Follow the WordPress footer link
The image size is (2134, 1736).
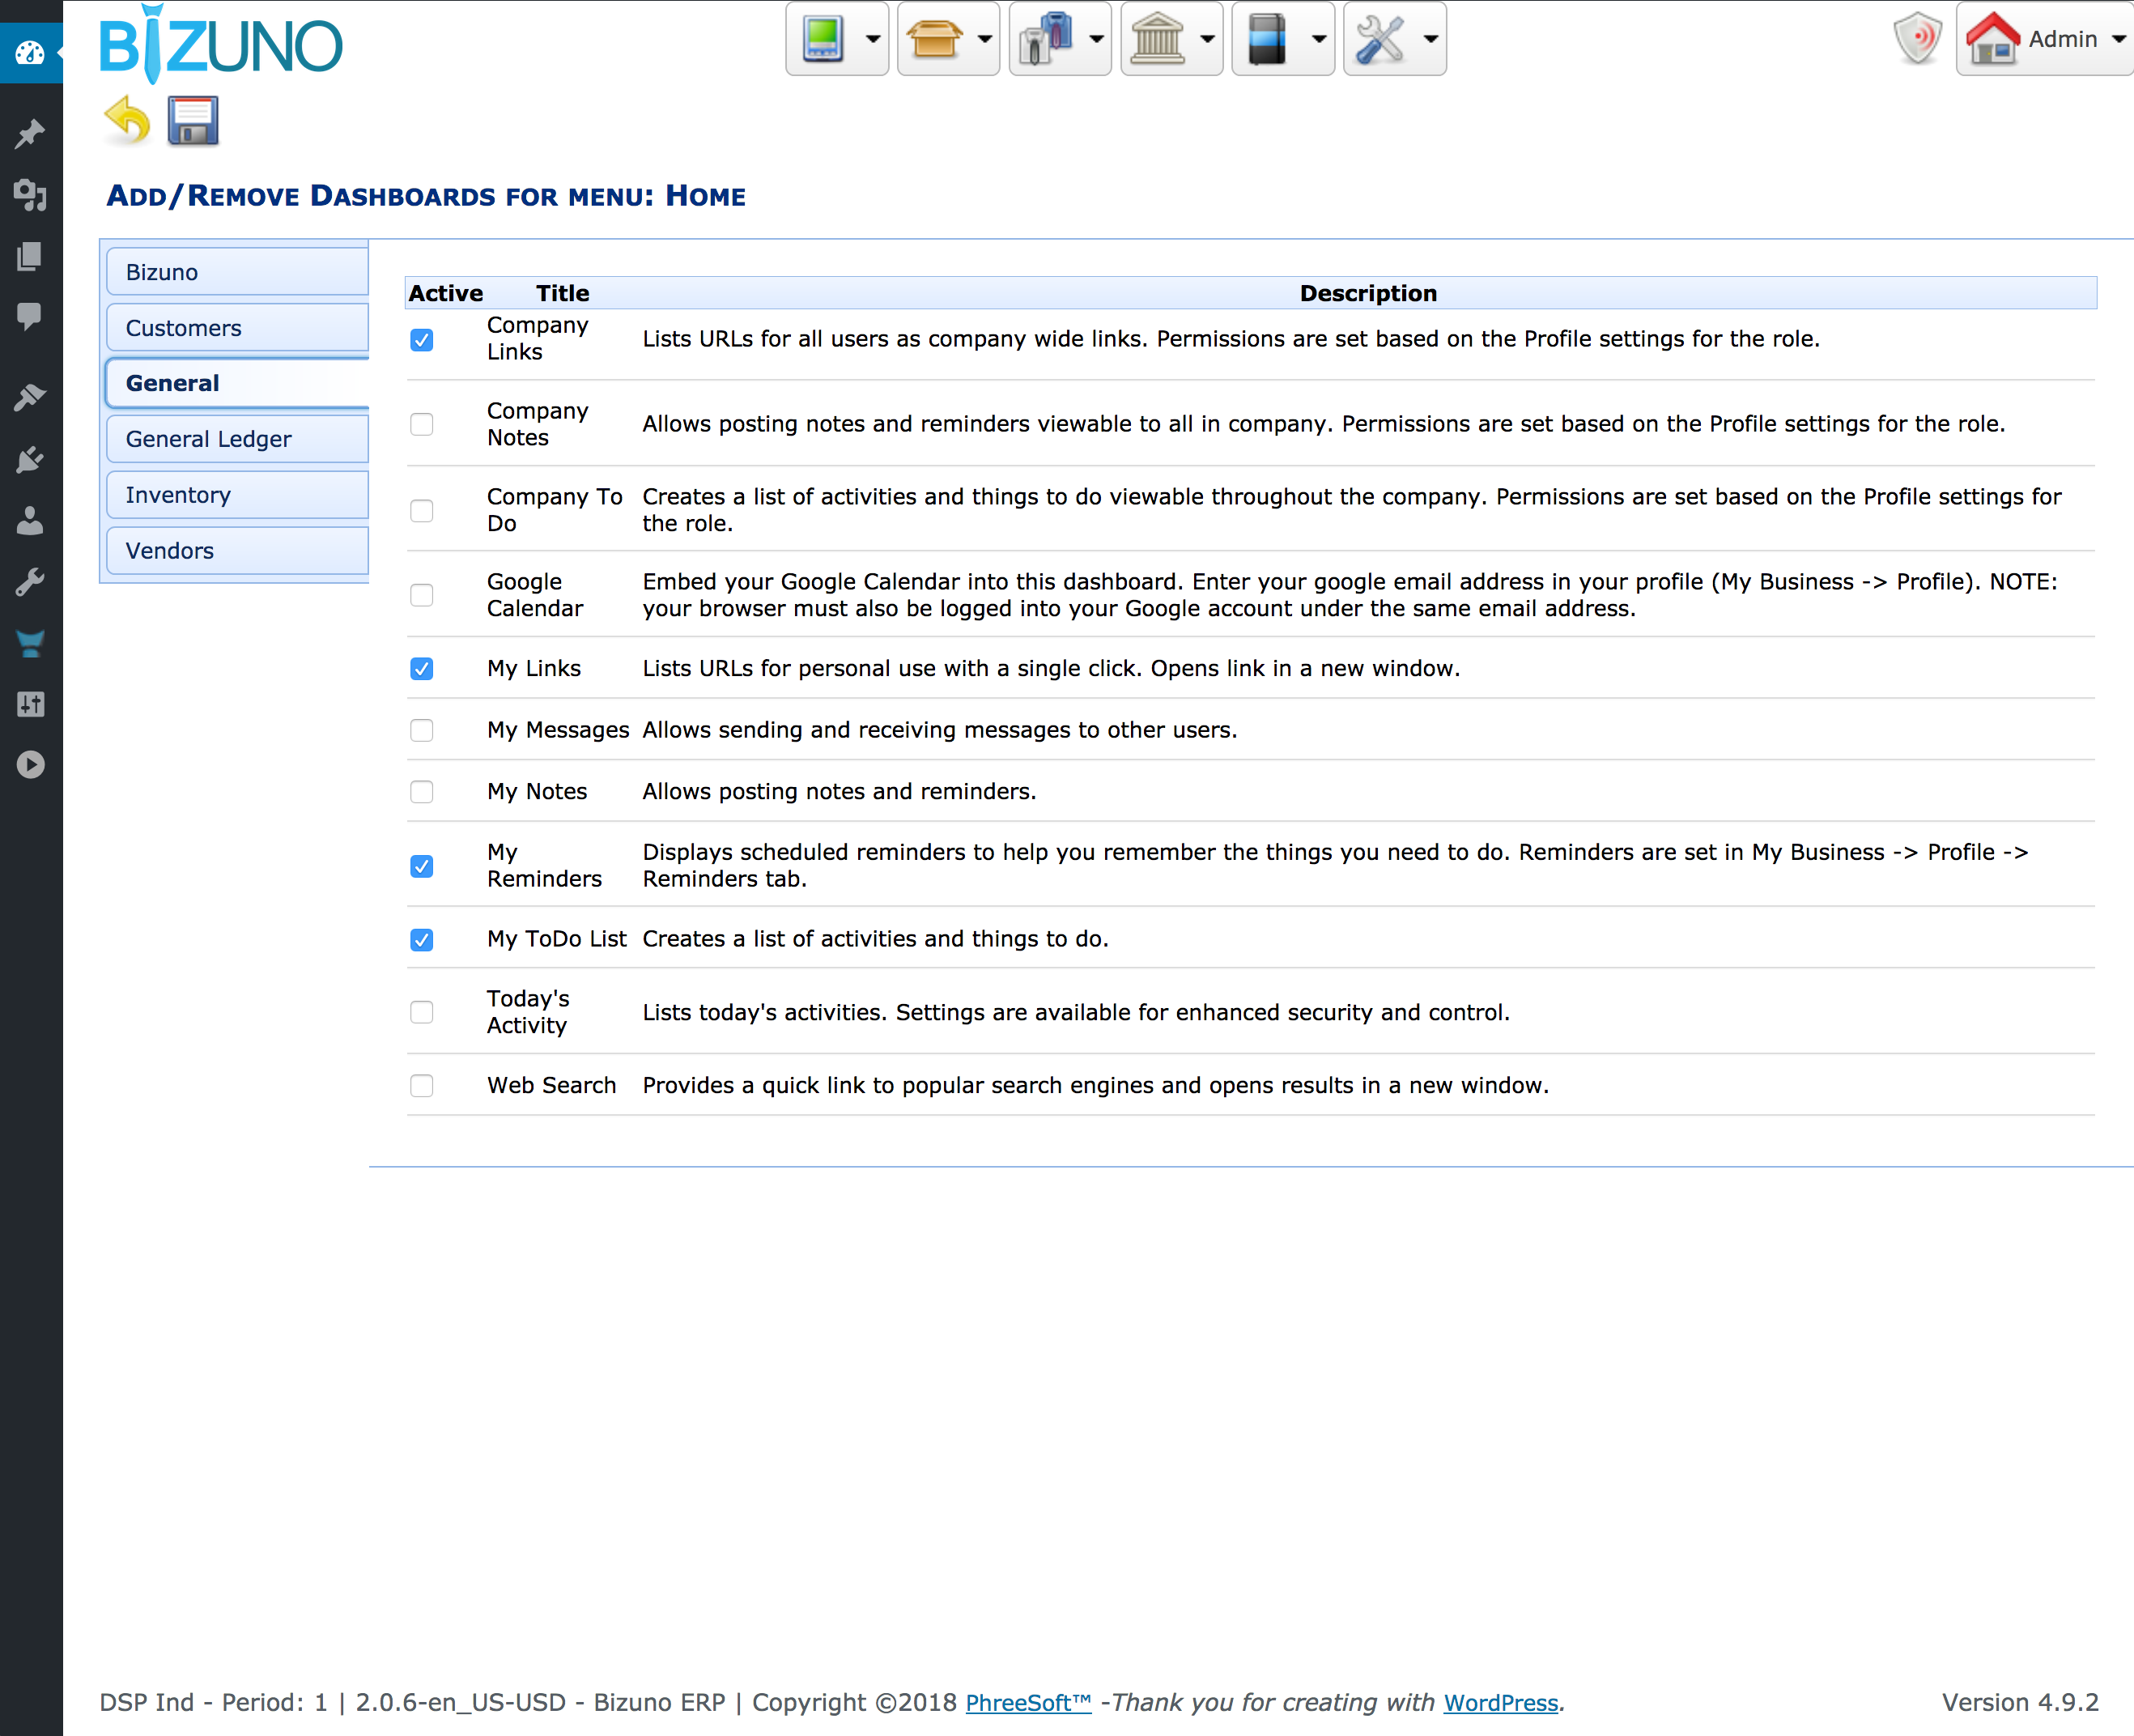1500,1702
